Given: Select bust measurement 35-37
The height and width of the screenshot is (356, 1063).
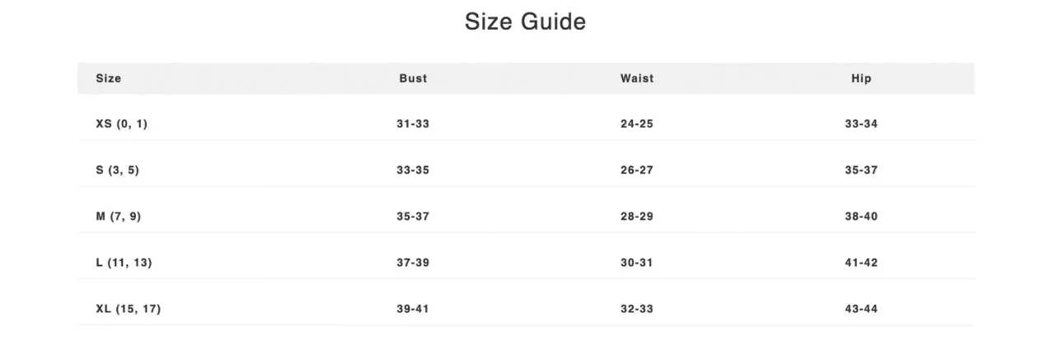Looking at the screenshot, I should (x=413, y=217).
